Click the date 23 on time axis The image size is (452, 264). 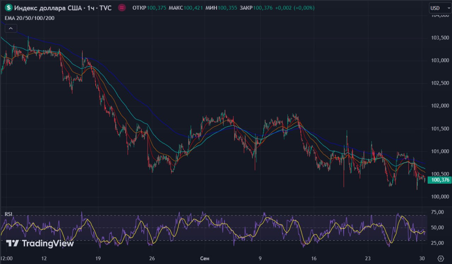coord(368,258)
